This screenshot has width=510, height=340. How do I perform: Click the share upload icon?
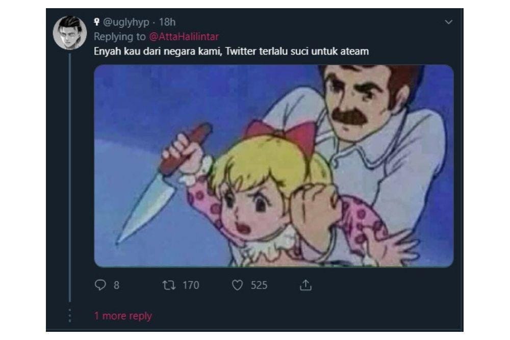click(305, 285)
